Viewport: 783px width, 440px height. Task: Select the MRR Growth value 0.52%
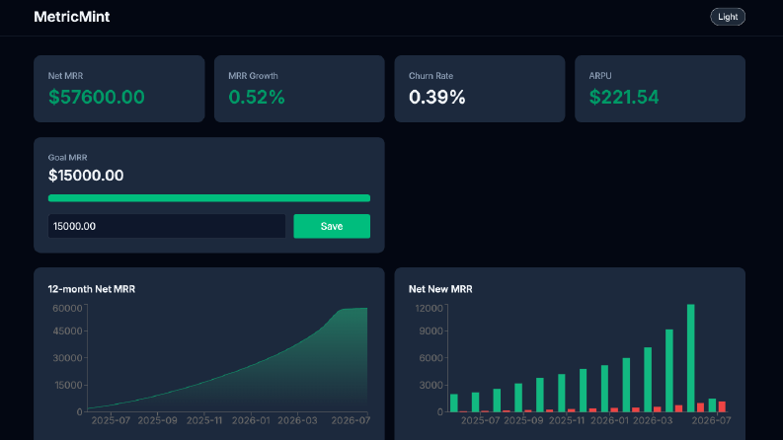coord(256,97)
